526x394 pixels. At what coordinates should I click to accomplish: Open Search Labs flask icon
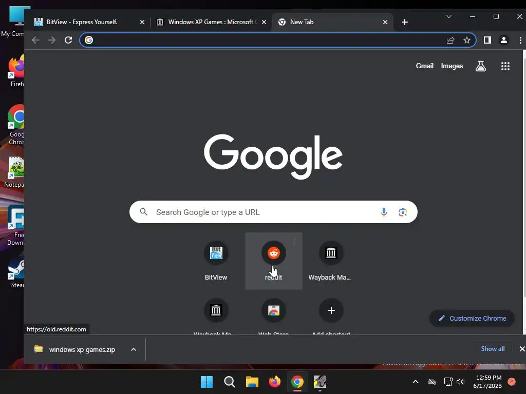click(481, 66)
